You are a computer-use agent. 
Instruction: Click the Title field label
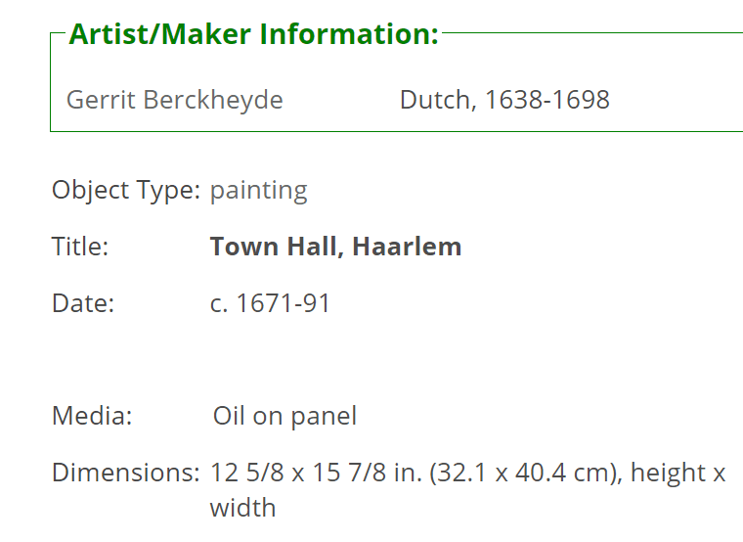pos(80,247)
